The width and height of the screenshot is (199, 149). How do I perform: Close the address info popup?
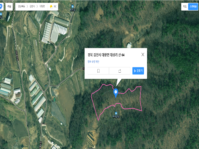click(143, 55)
